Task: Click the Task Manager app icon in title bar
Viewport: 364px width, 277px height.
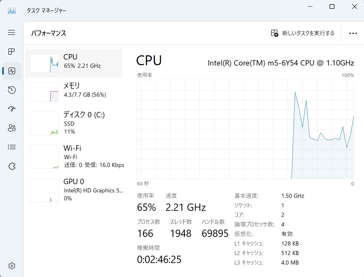Action: 12,10
